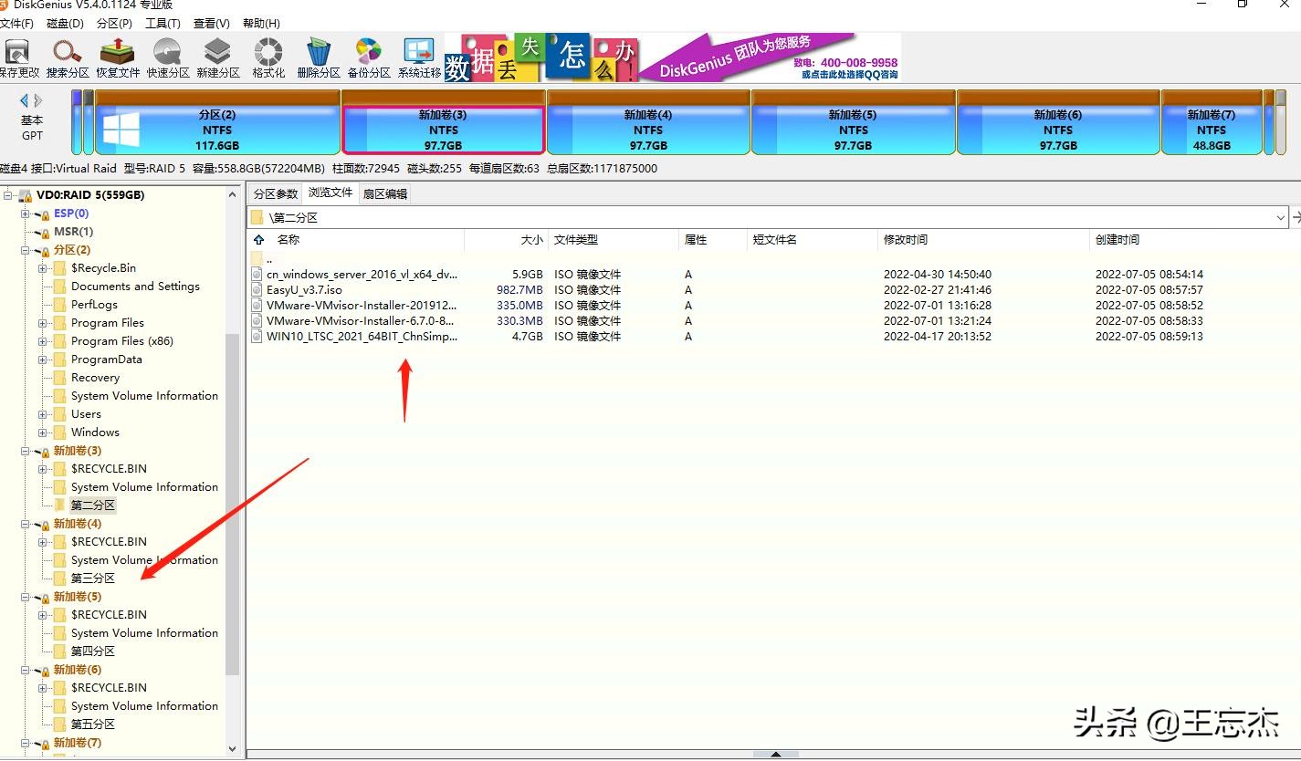This screenshot has width=1301, height=761.
Task: Click the Delete Partition (删除分区) icon
Action: click(319, 57)
